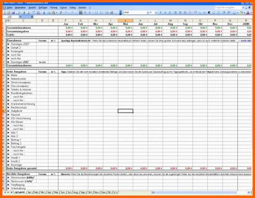Click the Format Painter brush icon
255x198 pixels.
tap(61, 12)
